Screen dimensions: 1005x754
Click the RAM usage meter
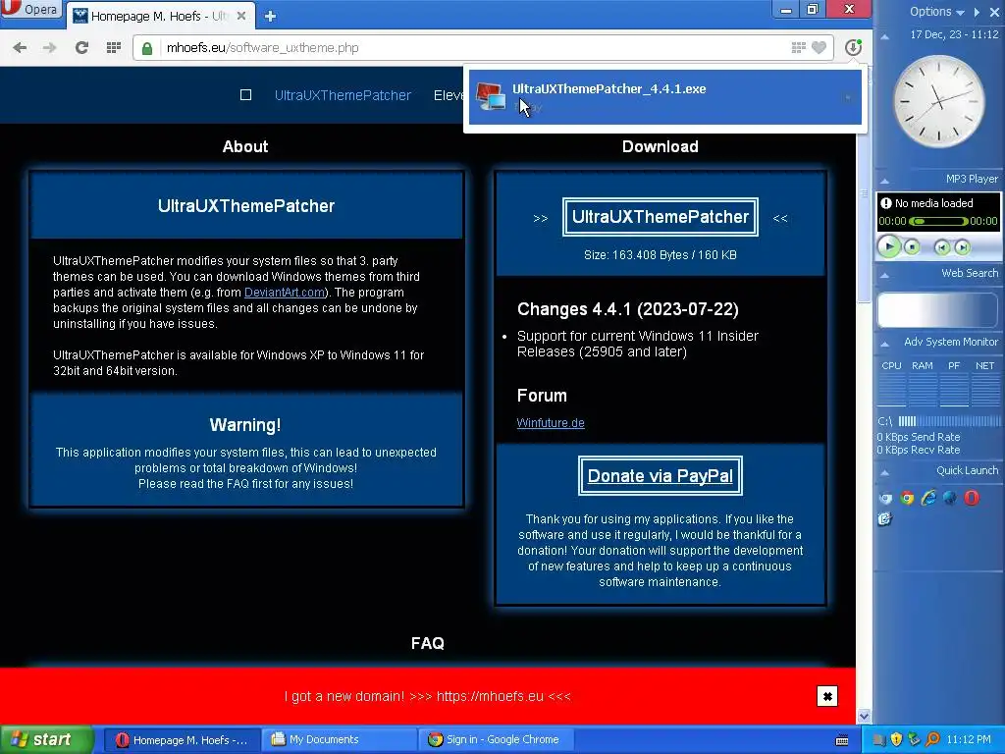click(923, 390)
